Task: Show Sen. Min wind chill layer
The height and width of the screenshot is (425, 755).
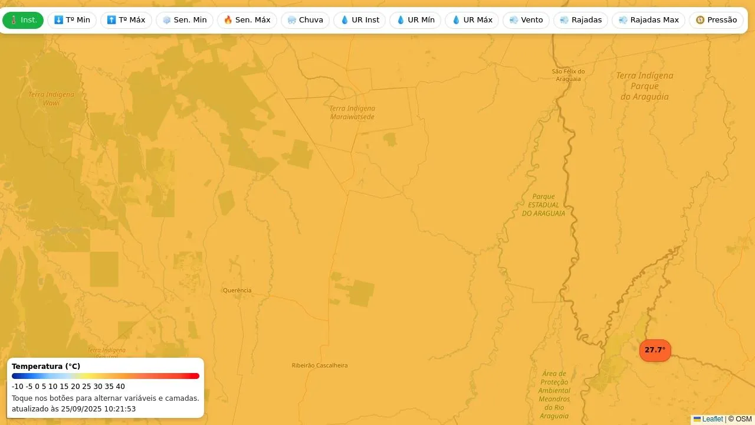Action: tap(185, 20)
